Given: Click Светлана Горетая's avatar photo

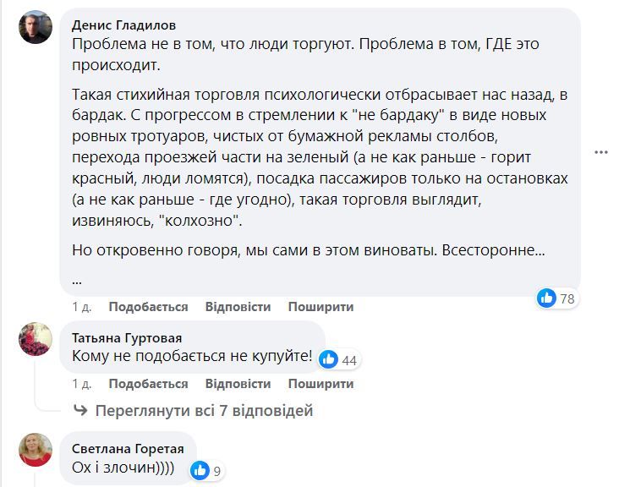Looking at the screenshot, I should click(36, 450).
